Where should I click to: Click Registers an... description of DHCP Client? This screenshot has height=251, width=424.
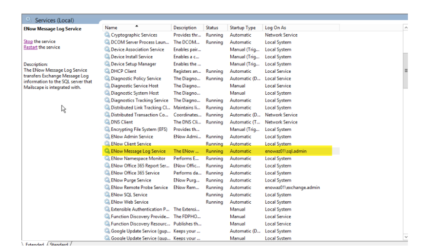click(x=187, y=71)
